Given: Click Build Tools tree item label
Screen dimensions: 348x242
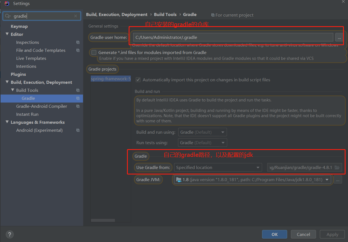Looking at the screenshot, I should coord(27,90).
